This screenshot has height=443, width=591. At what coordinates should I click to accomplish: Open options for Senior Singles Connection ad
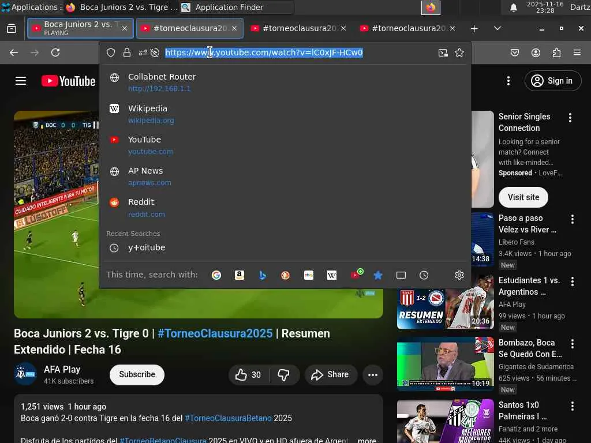[x=570, y=118]
